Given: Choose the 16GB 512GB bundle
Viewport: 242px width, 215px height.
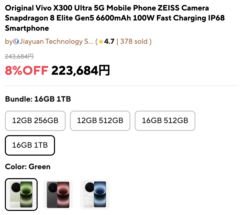Looking at the screenshot, I should point(165,121).
